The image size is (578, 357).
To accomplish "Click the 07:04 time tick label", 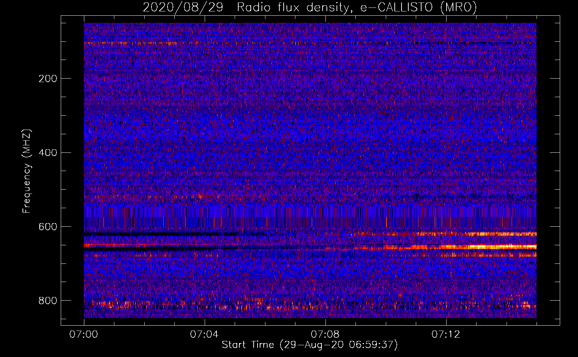I will pos(204,334).
